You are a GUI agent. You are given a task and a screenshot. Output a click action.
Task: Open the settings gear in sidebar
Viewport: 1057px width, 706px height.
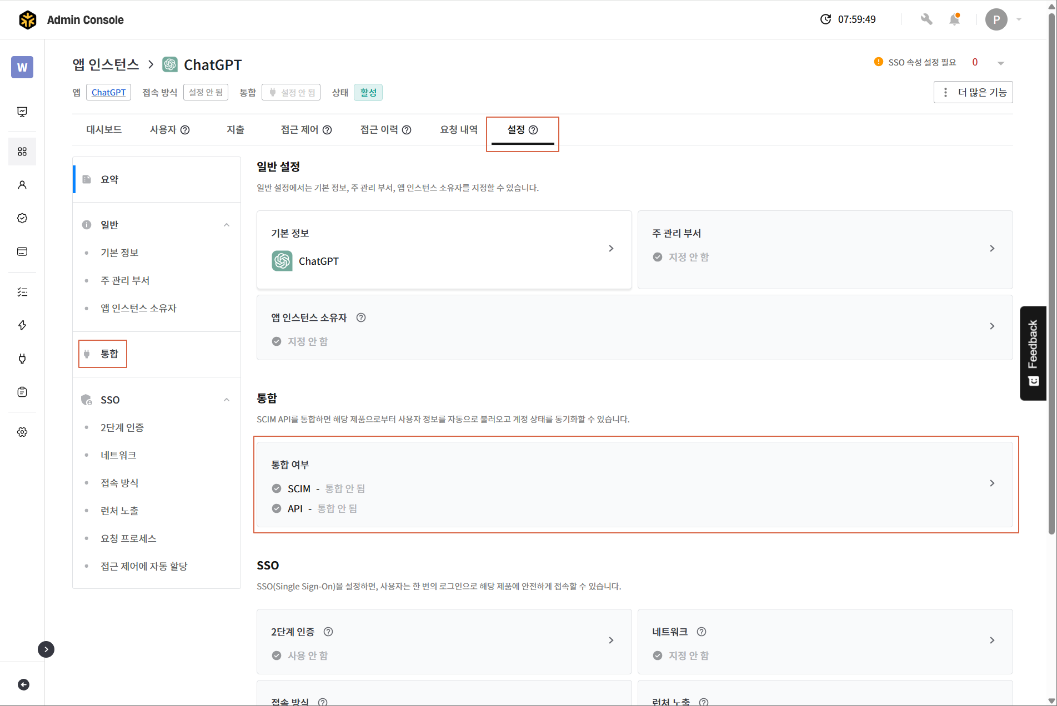(22, 432)
